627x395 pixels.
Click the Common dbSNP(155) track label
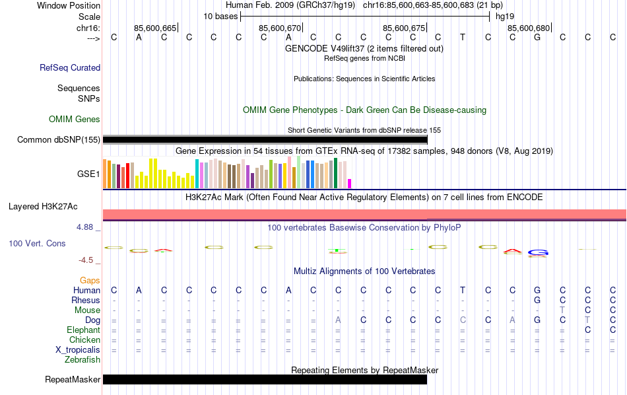coord(58,139)
